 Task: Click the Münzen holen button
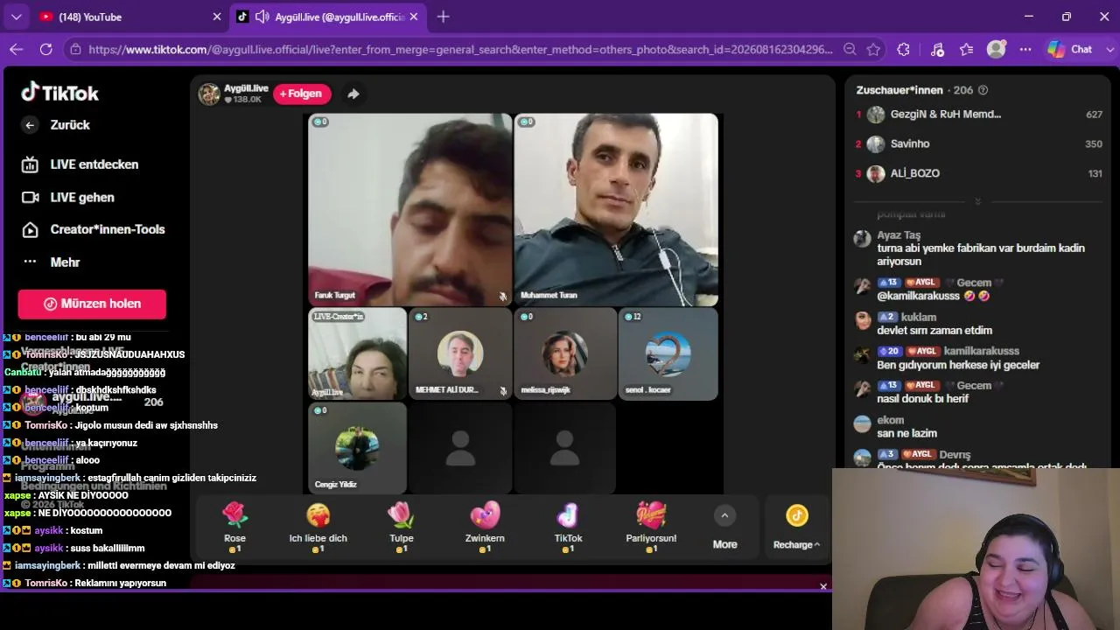[92, 304]
